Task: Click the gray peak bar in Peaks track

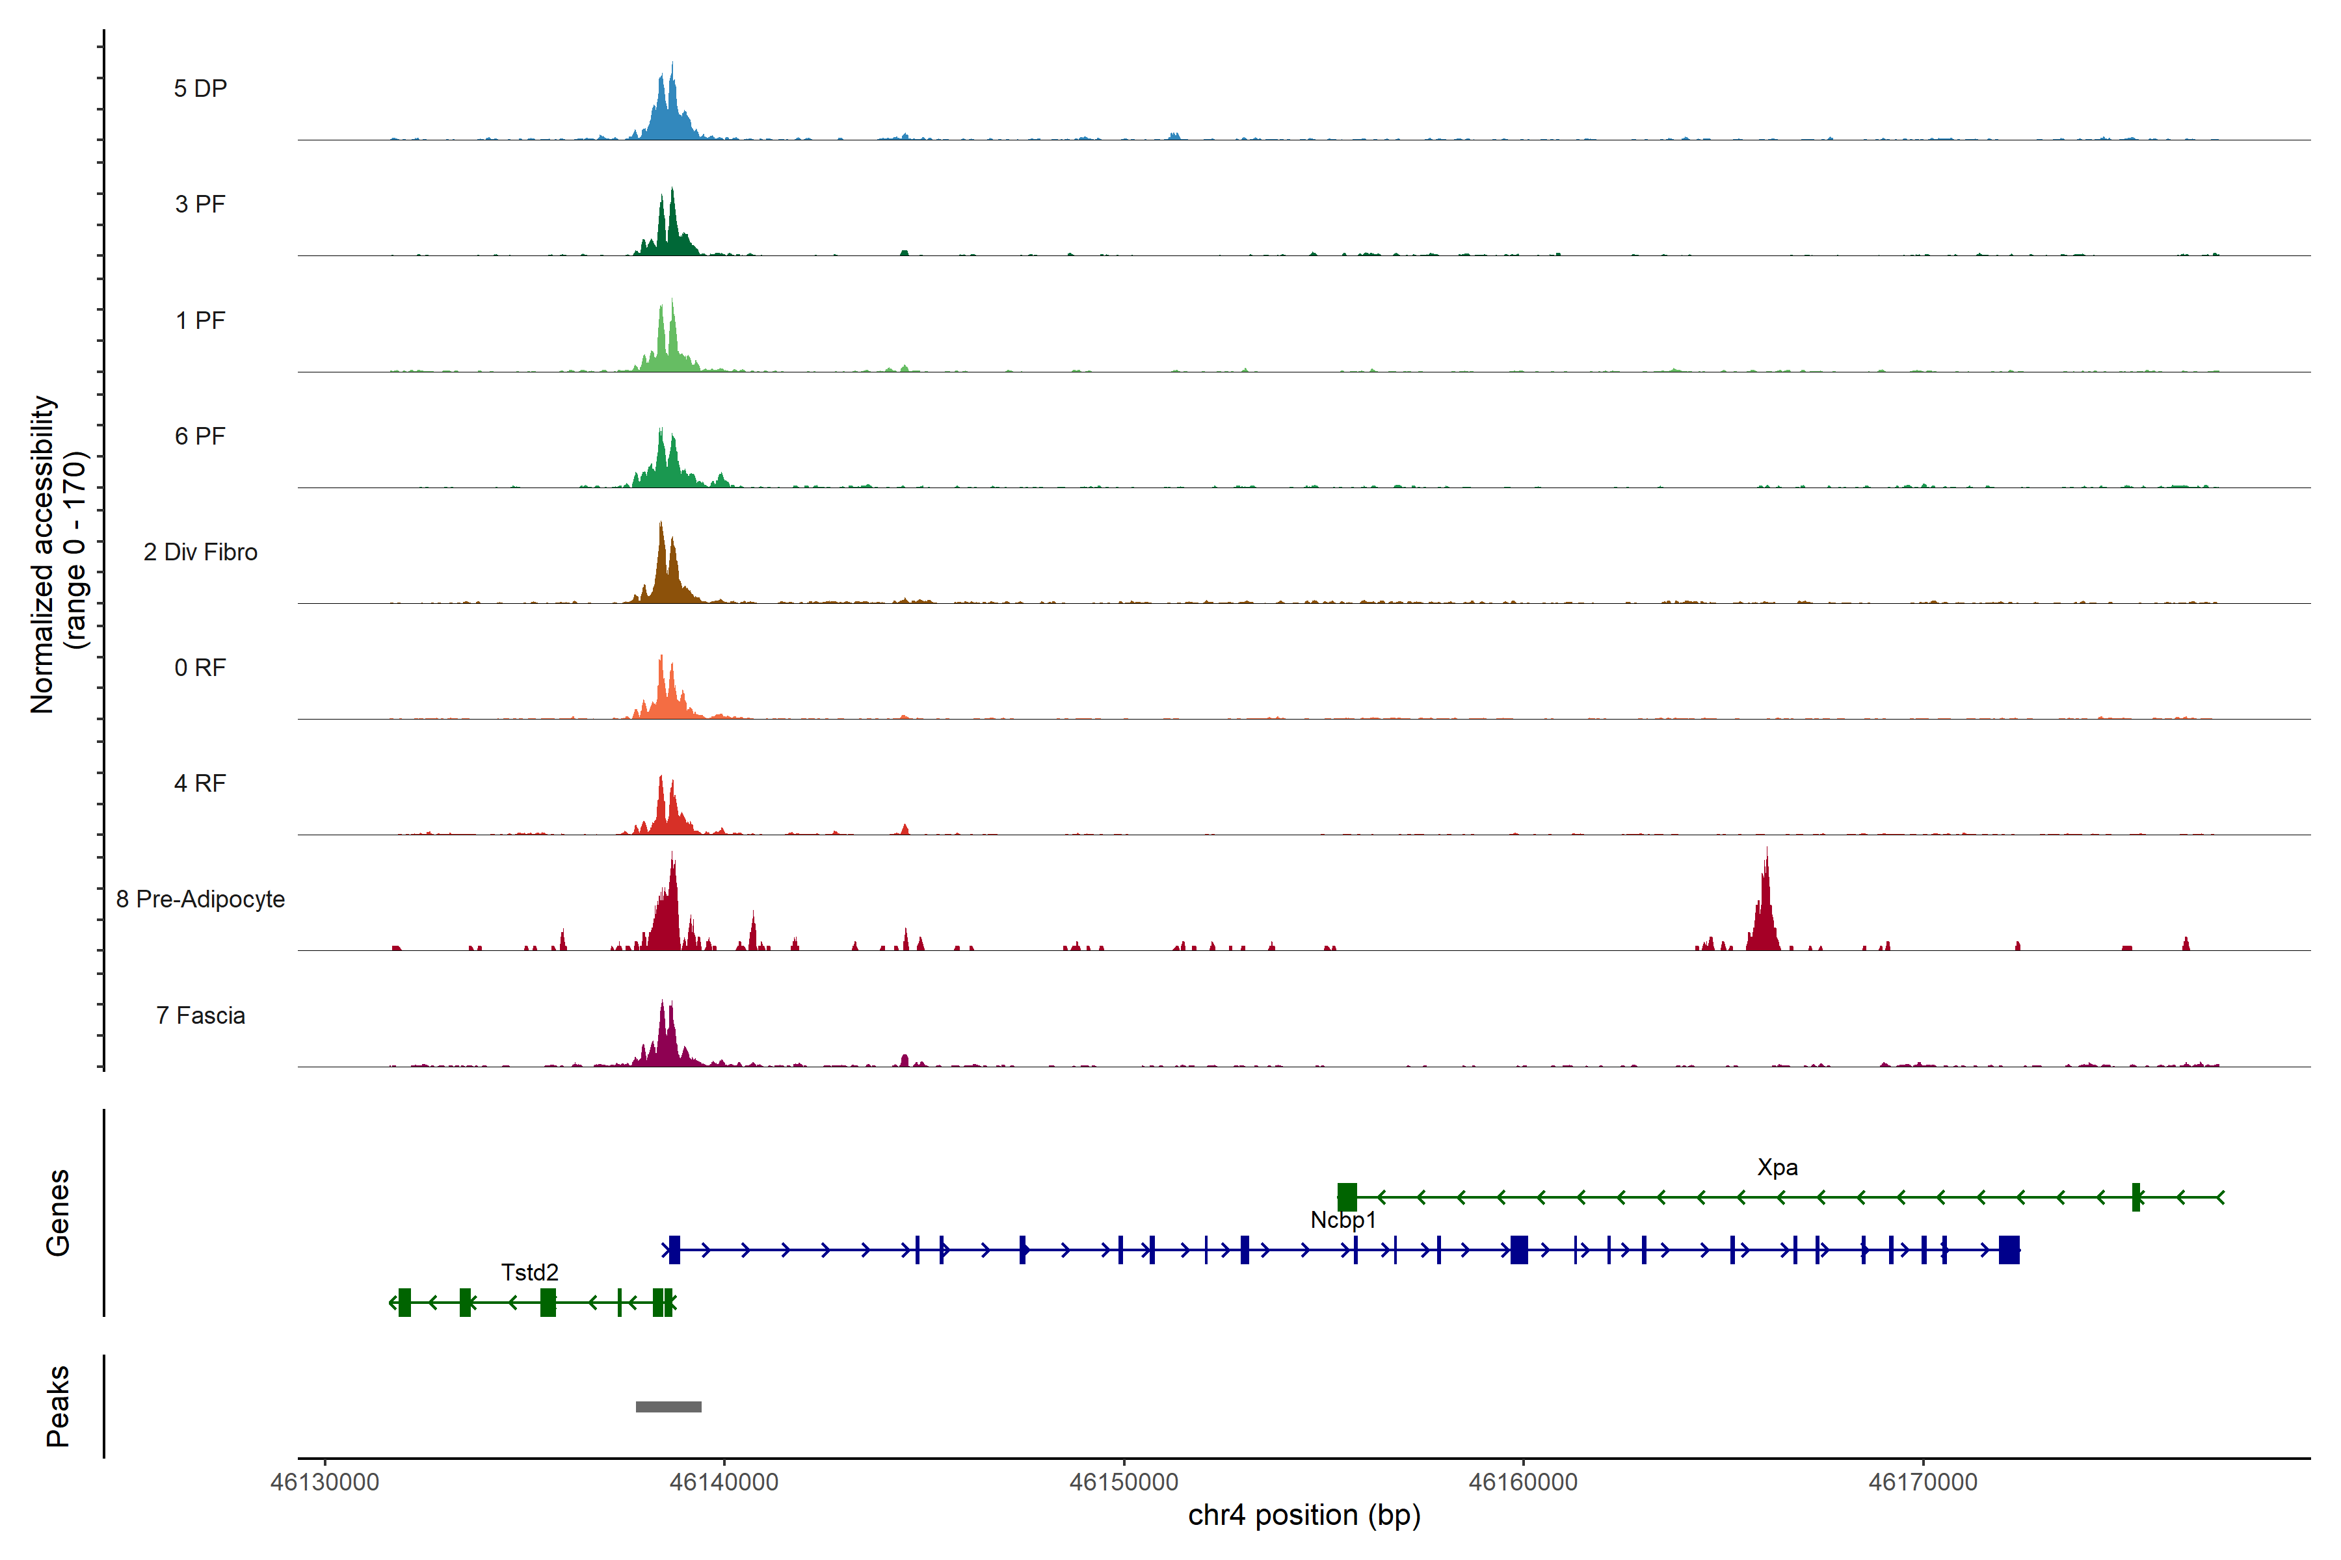Action: [668, 1407]
